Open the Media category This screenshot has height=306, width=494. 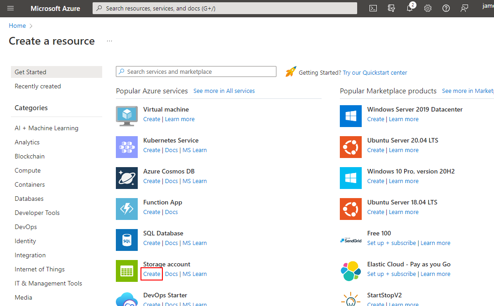point(23,297)
